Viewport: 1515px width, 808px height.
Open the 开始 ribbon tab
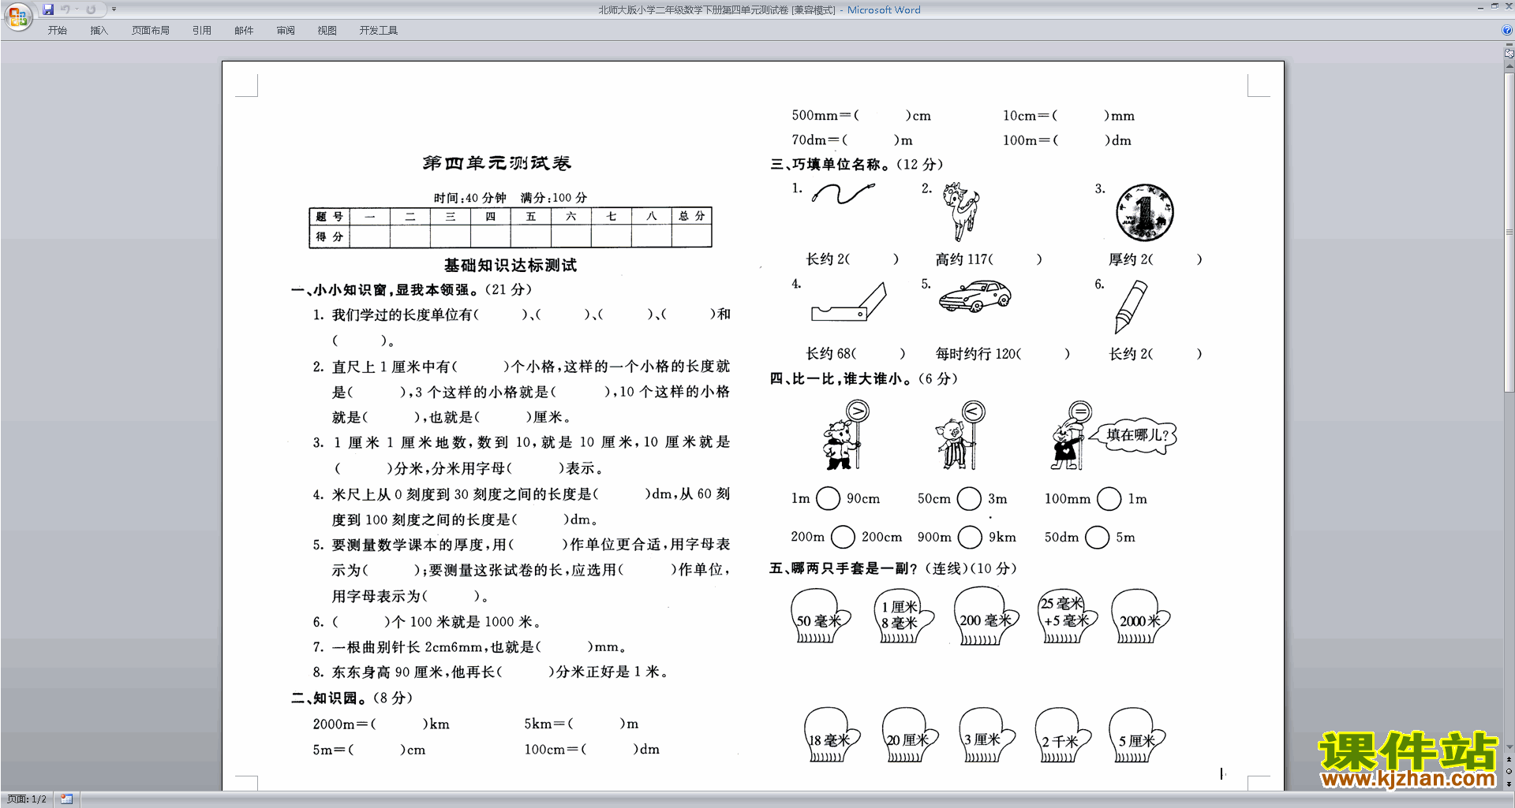(57, 31)
